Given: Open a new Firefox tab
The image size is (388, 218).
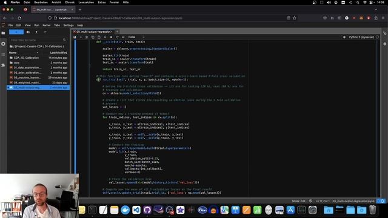Looking at the screenshot, I should 80,10.
